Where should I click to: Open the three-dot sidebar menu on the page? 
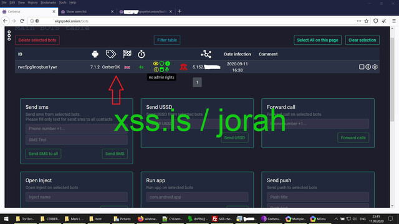pyautogui.click(x=9, y=35)
